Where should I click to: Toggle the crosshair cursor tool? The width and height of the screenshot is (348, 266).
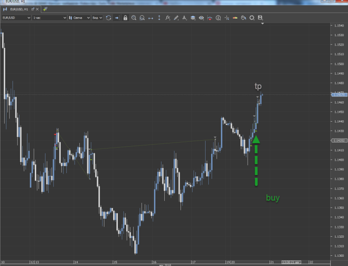tap(226, 18)
